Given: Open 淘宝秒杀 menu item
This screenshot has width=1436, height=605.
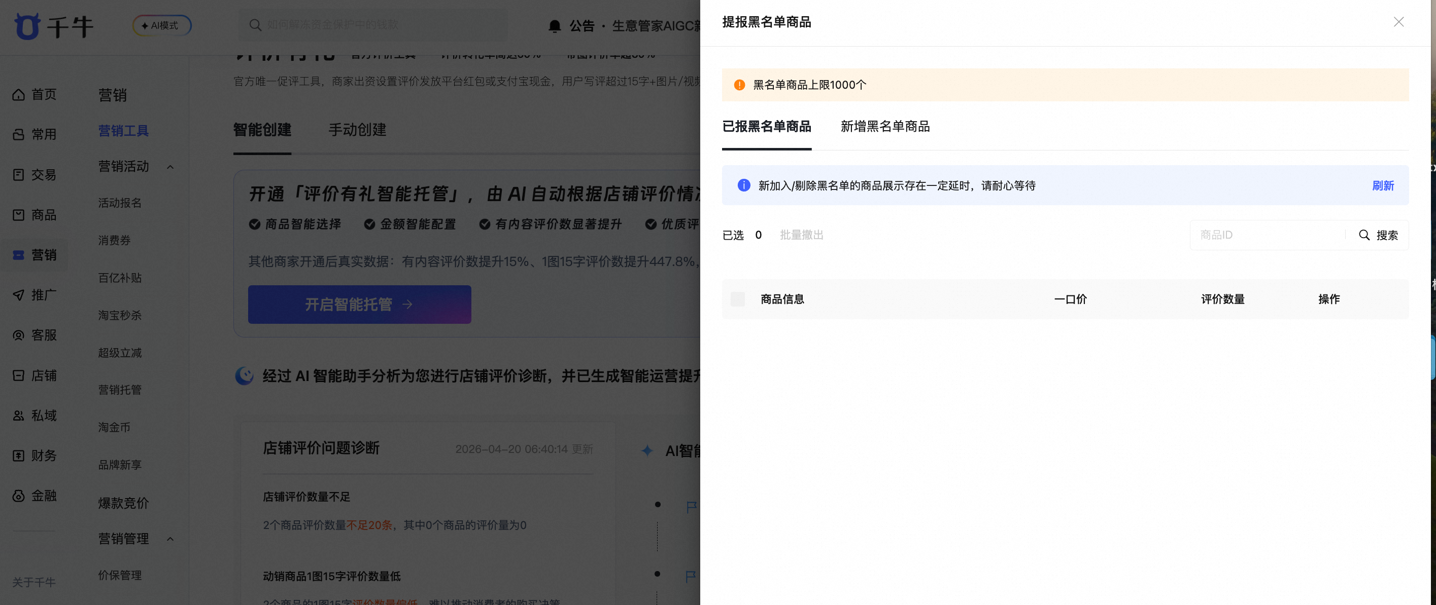Looking at the screenshot, I should pos(120,316).
